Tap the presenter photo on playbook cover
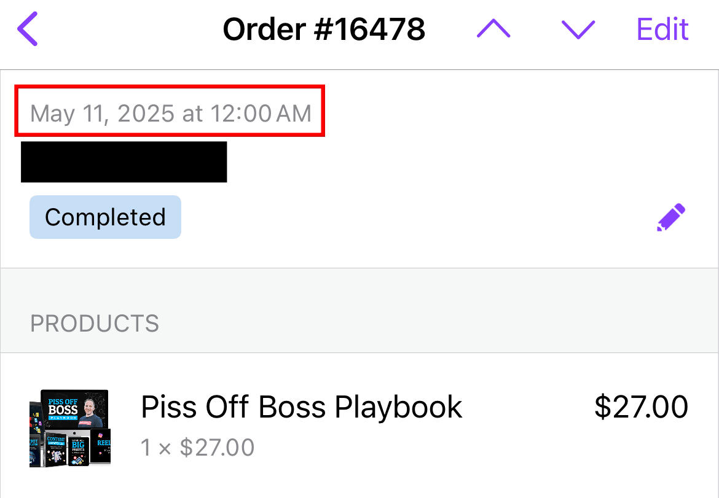Image resolution: width=719 pixels, height=498 pixels. tap(93, 410)
